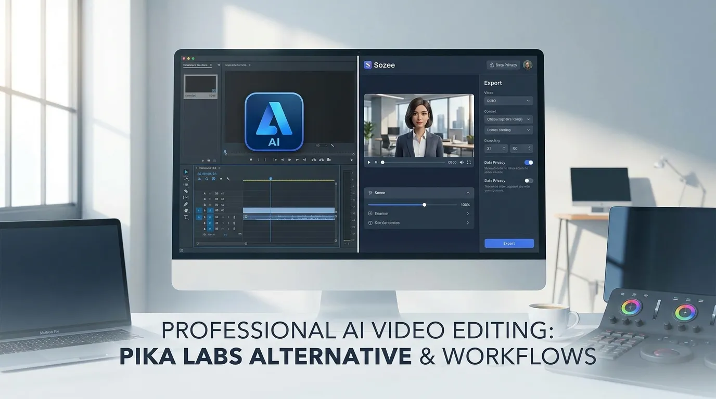Click the Sozee 100% slider handle
The width and height of the screenshot is (716, 399).
click(425, 205)
